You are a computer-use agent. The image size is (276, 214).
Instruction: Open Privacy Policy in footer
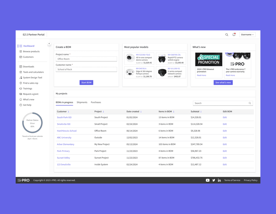(x=251, y=180)
